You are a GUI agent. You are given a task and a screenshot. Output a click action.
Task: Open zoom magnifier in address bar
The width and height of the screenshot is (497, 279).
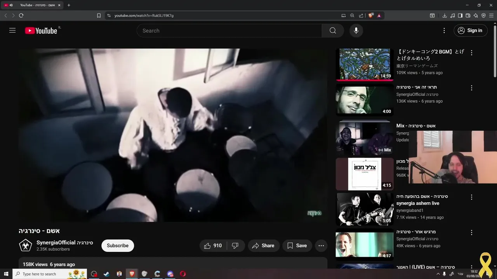pos(352,15)
